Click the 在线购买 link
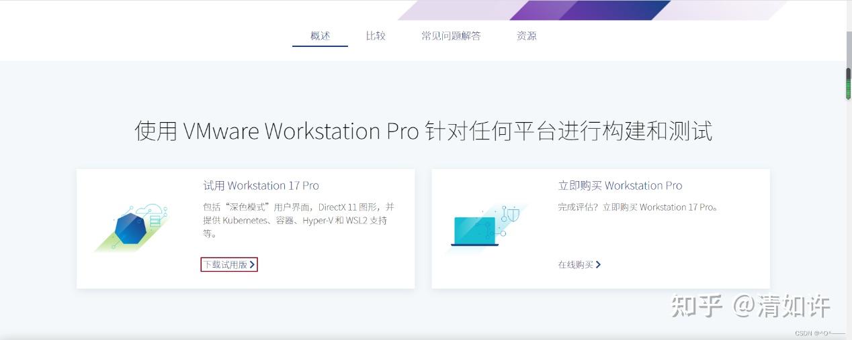This screenshot has height=340, width=852. click(x=579, y=265)
